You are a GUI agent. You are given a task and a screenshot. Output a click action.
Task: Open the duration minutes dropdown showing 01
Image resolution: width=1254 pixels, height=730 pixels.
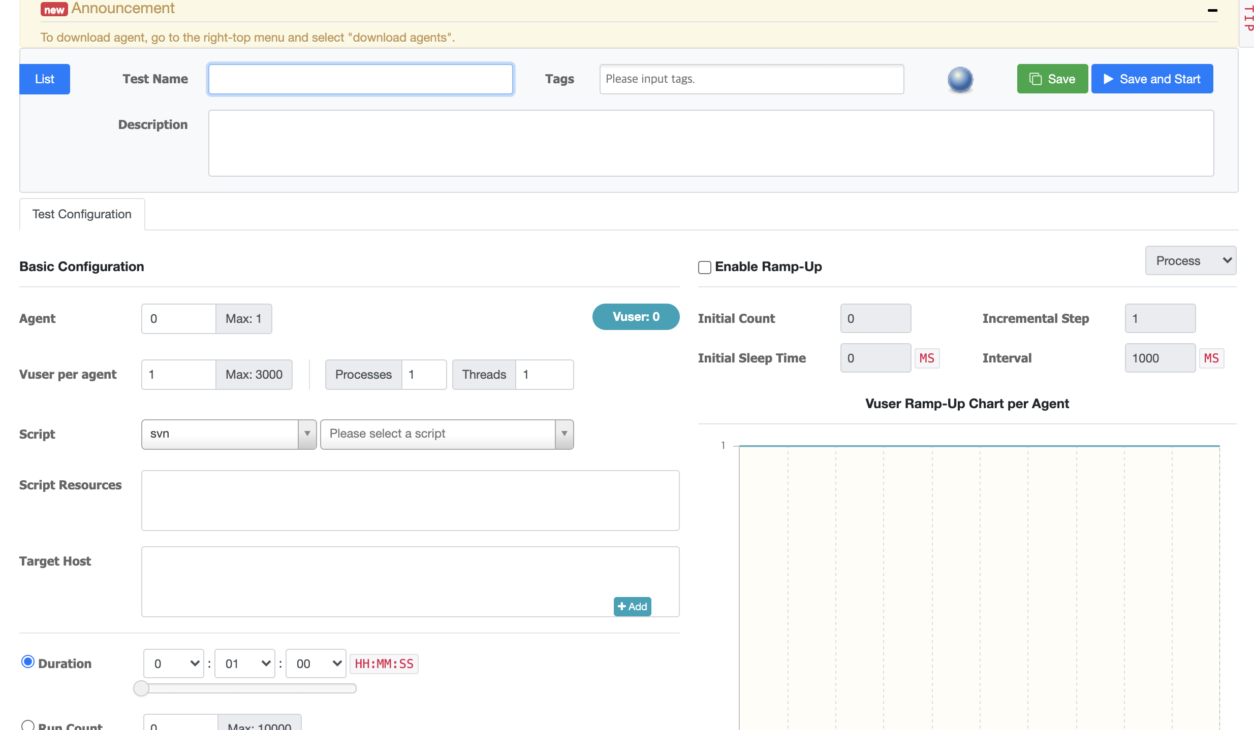pos(245,663)
